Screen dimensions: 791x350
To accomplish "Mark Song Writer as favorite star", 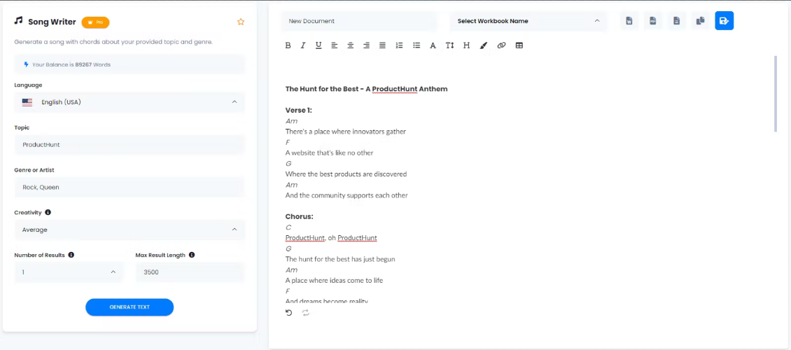I will 241,22.
